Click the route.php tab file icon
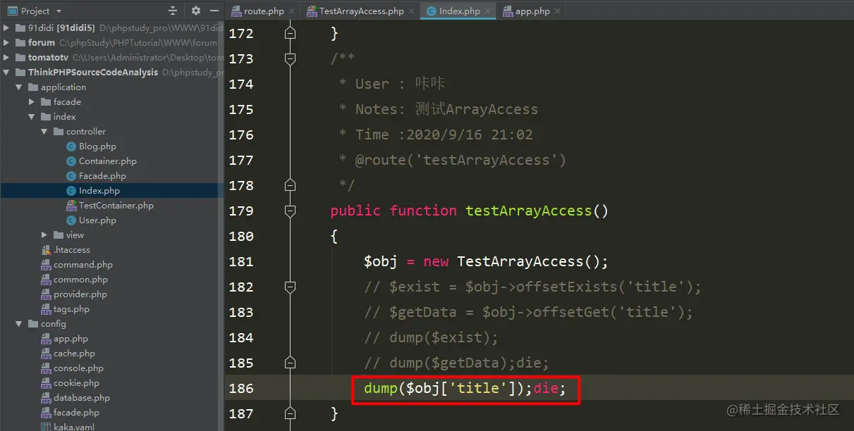This screenshot has height=431, width=854. [x=237, y=11]
